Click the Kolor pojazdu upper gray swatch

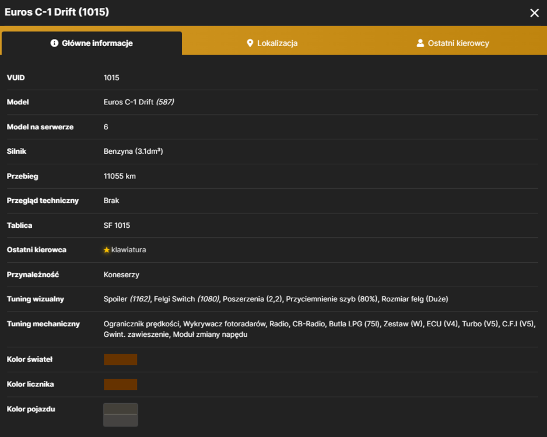tap(120, 409)
